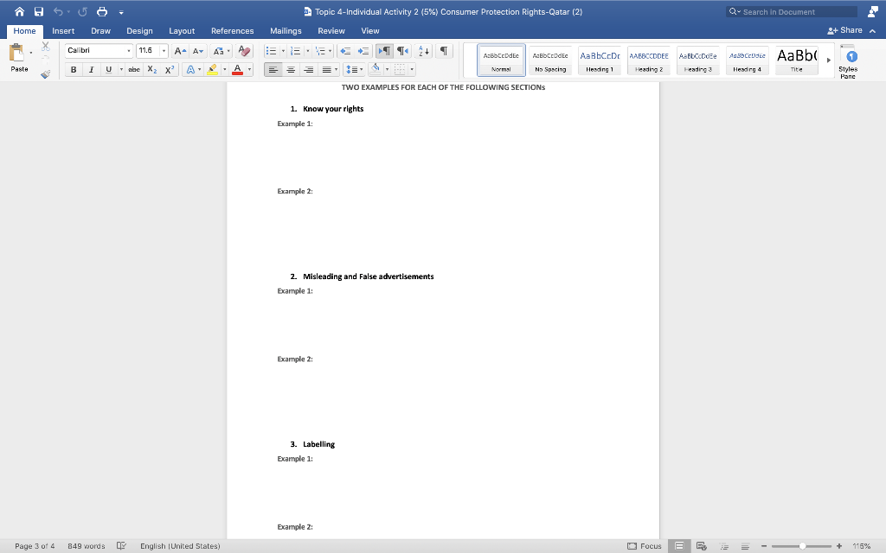
Task: Click the Home house icon in the title bar
Action: coord(20,12)
